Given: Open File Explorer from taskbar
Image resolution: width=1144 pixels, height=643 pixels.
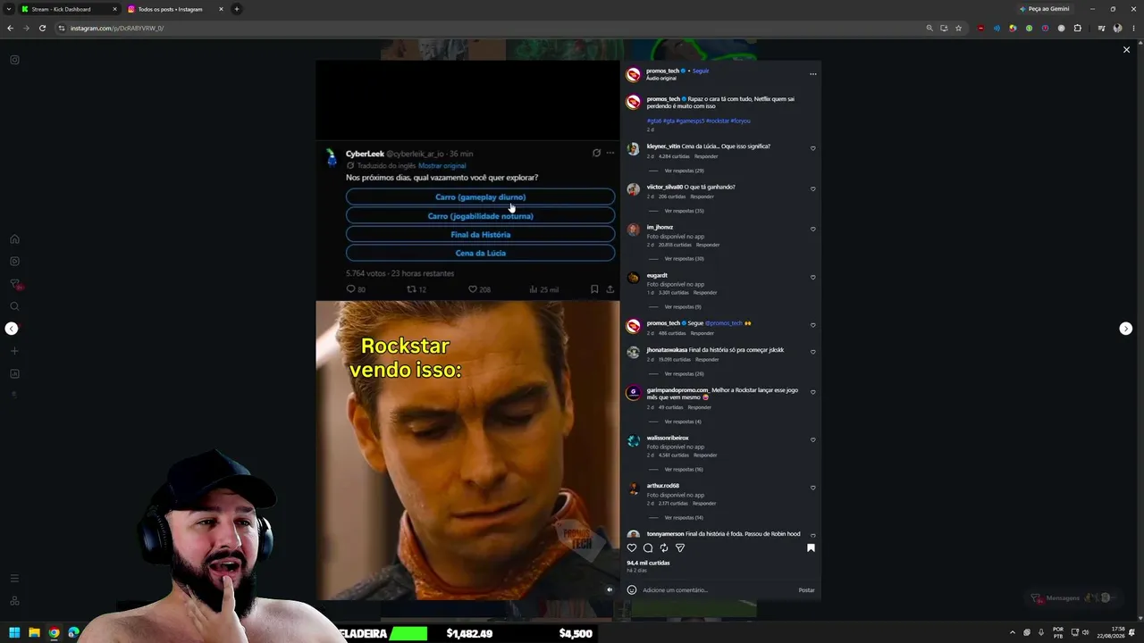Looking at the screenshot, I should click(x=34, y=633).
